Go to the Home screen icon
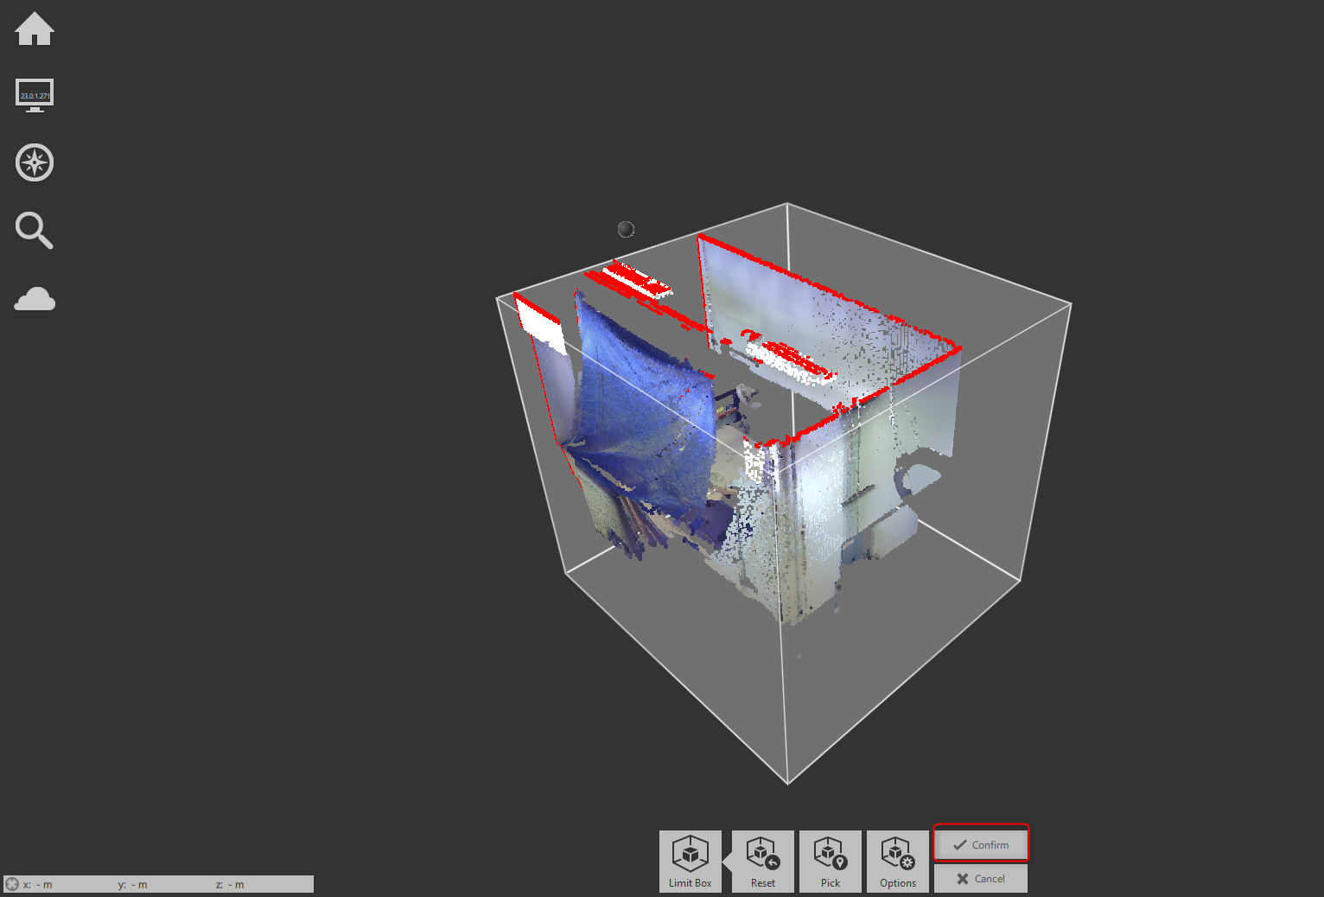Viewport: 1324px width, 897px height. [x=35, y=29]
